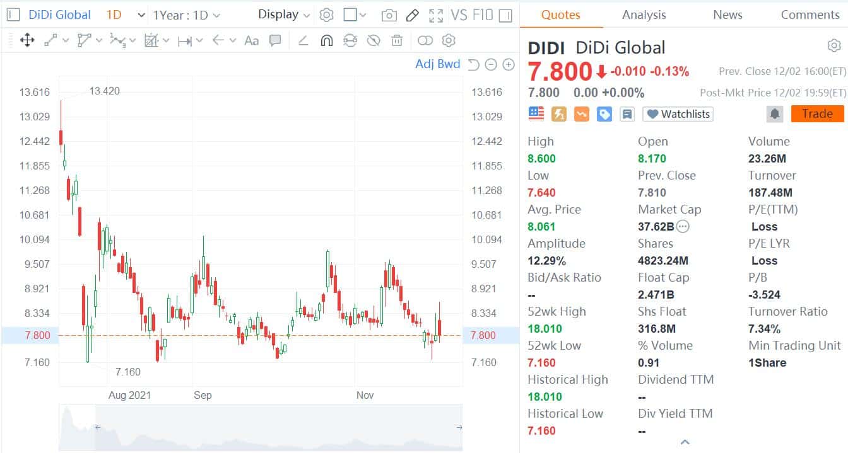The width and height of the screenshot is (848, 453).
Task: Delete drawings with the trash icon
Action: (x=396, y=40)
